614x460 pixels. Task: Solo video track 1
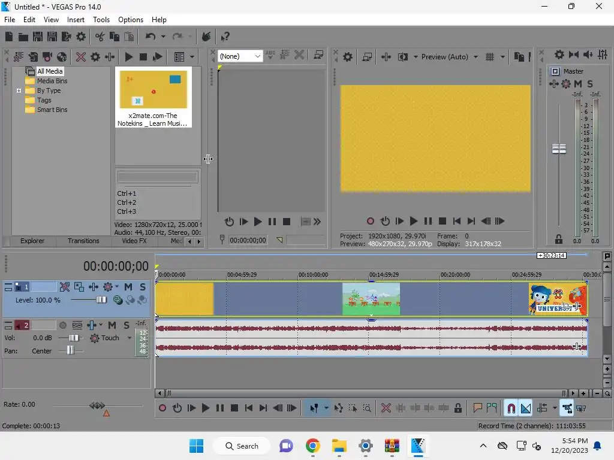pyautogui.click(x=143, y=287)
